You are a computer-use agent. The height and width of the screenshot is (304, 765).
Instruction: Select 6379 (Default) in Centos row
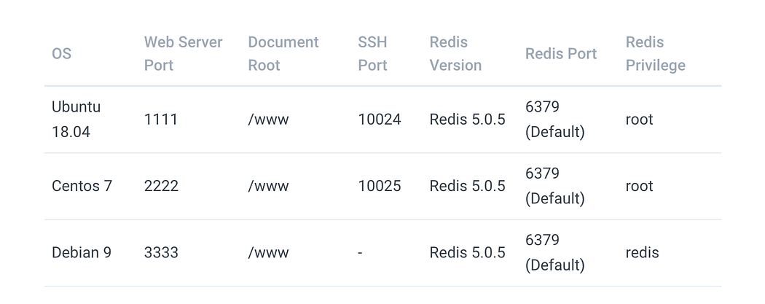pos(554,186)
